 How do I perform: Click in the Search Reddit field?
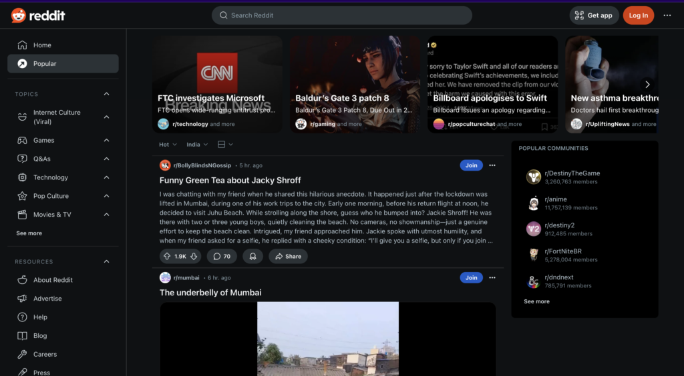342,15
